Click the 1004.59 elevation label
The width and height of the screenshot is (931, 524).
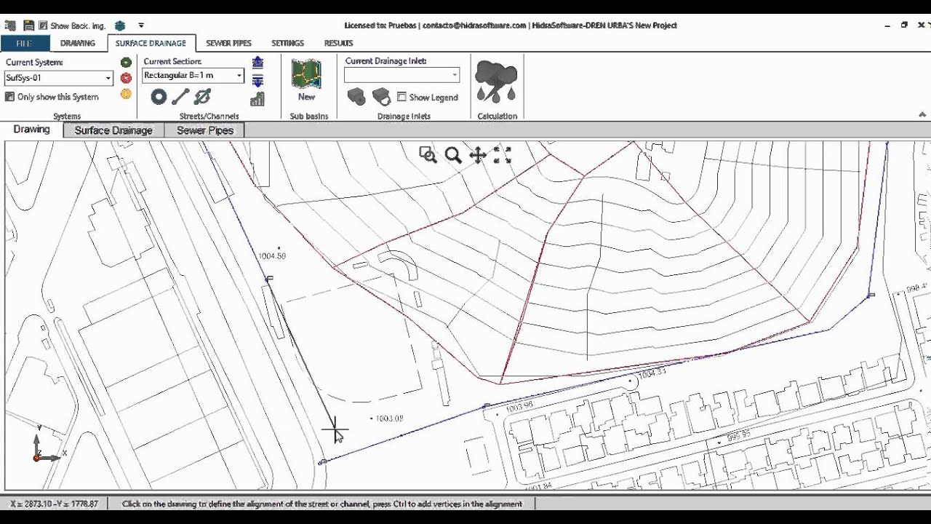[x=272, y=256]
